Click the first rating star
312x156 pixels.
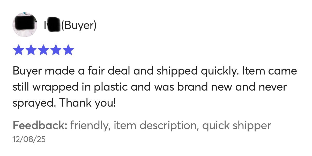[18, 50]
